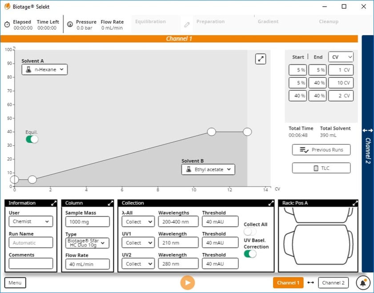Click the swap arrows on Channel 2 sidebar

[368, 130]
